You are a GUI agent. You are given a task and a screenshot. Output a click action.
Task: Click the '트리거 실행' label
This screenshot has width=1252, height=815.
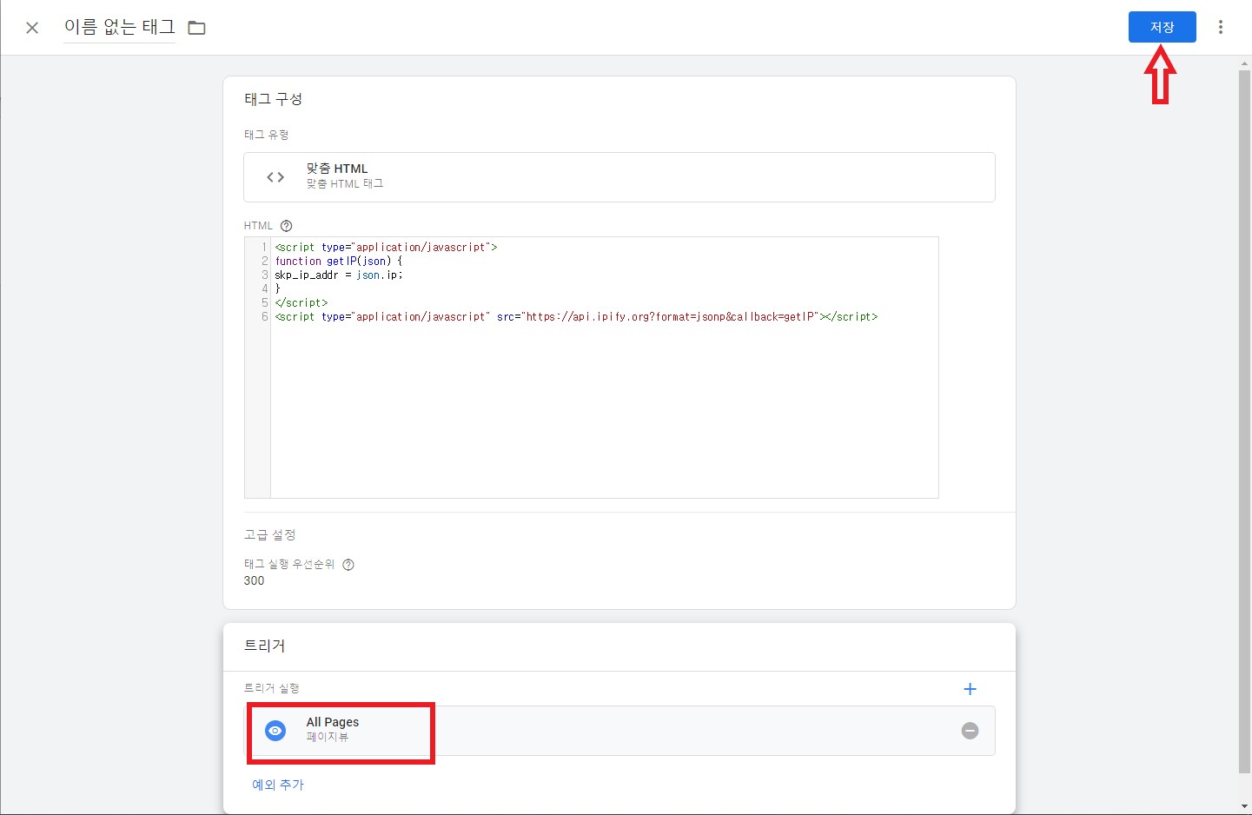point(272,688)
